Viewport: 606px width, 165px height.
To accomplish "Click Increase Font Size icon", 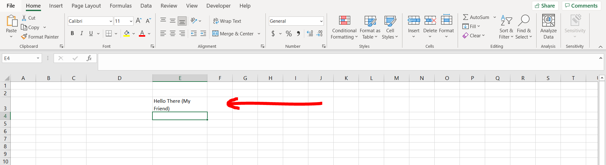I will coord(139,21).
